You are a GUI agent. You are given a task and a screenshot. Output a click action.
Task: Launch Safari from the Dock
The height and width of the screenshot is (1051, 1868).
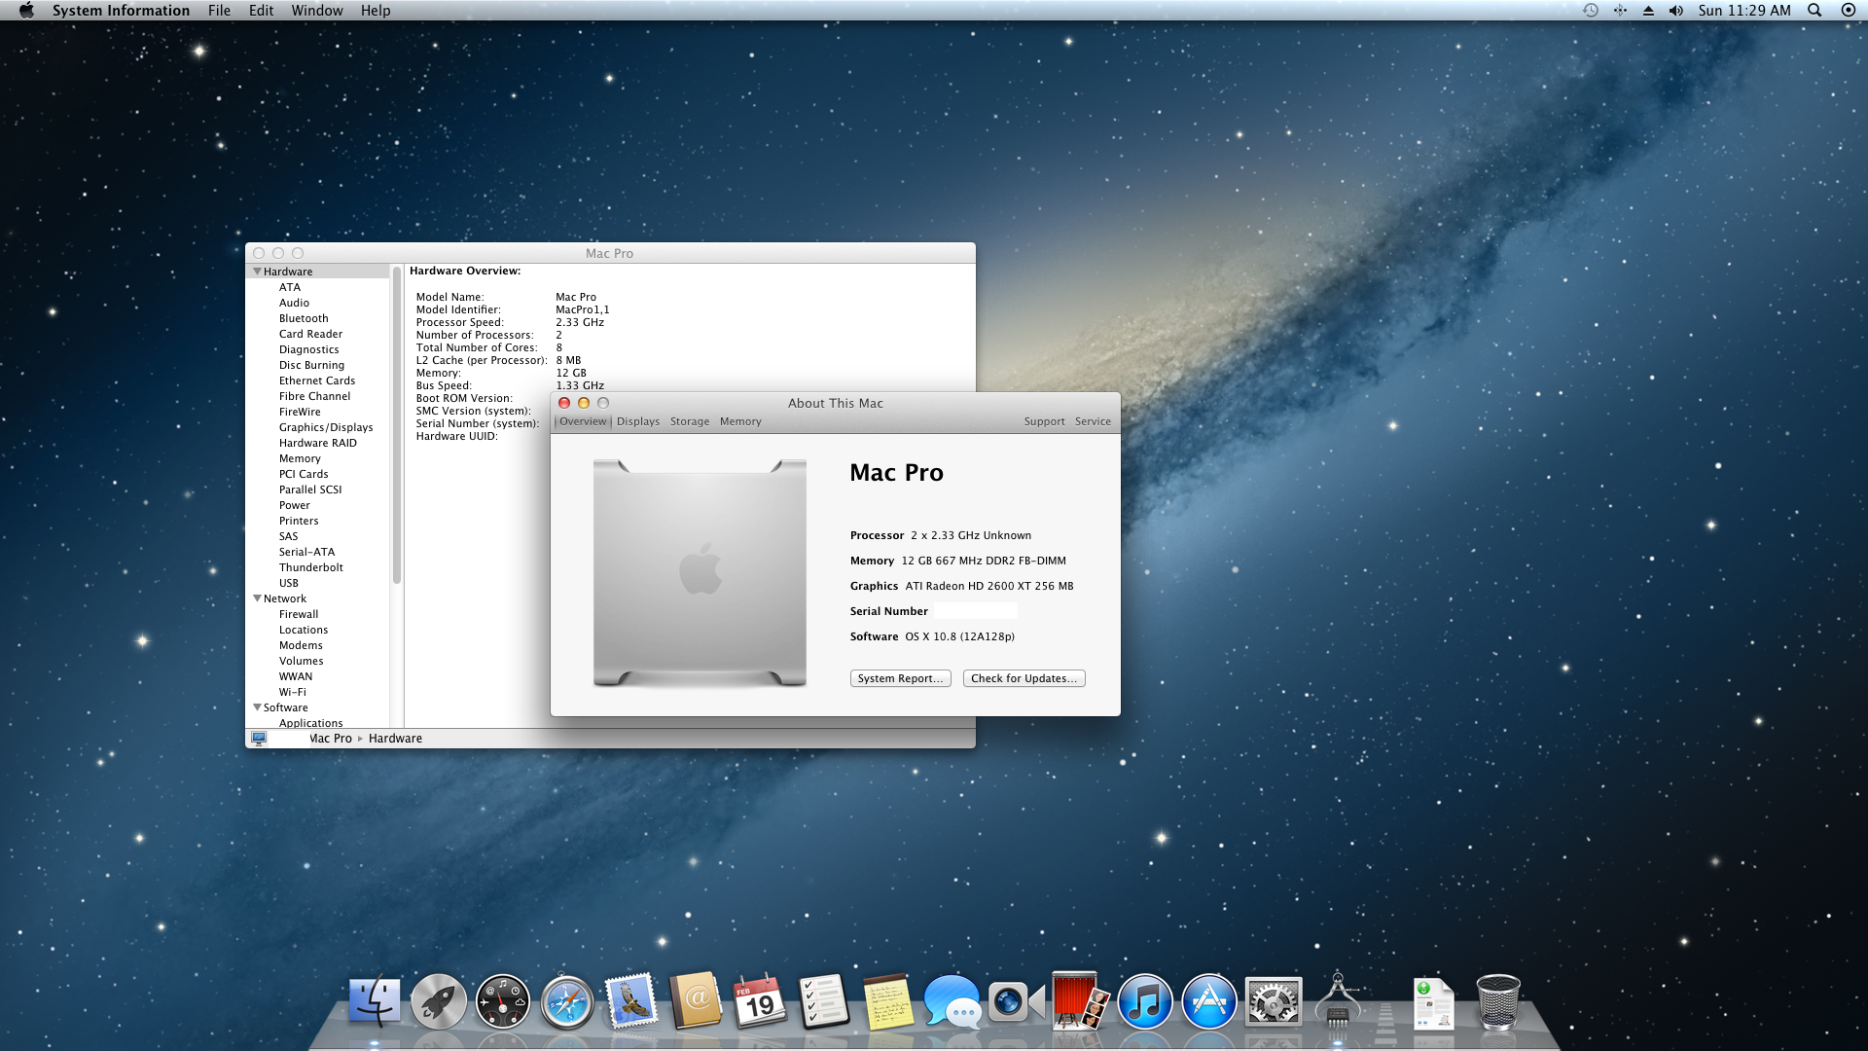click(x=567, y=1002)
